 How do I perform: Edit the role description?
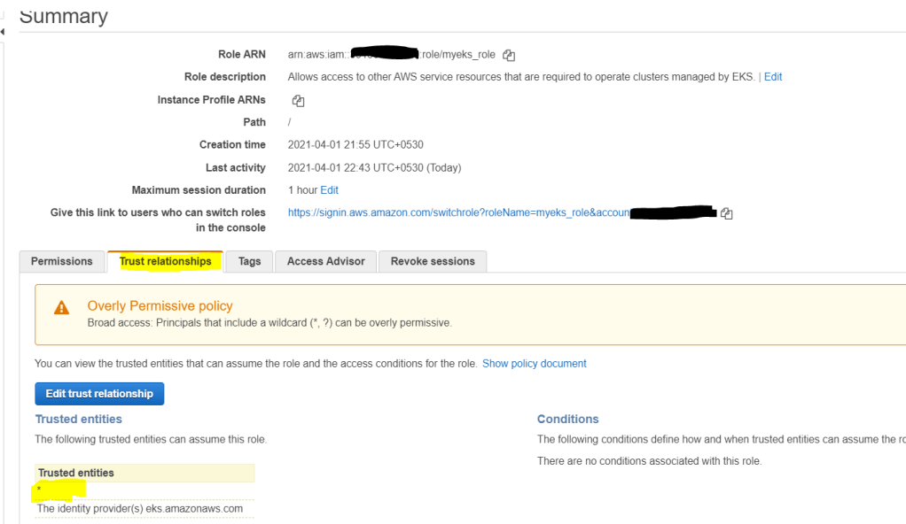773,77
